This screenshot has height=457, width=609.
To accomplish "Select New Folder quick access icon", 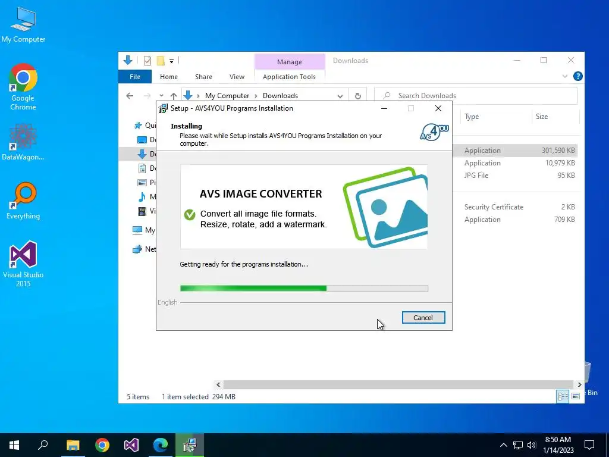I will [x=161, y=61].
